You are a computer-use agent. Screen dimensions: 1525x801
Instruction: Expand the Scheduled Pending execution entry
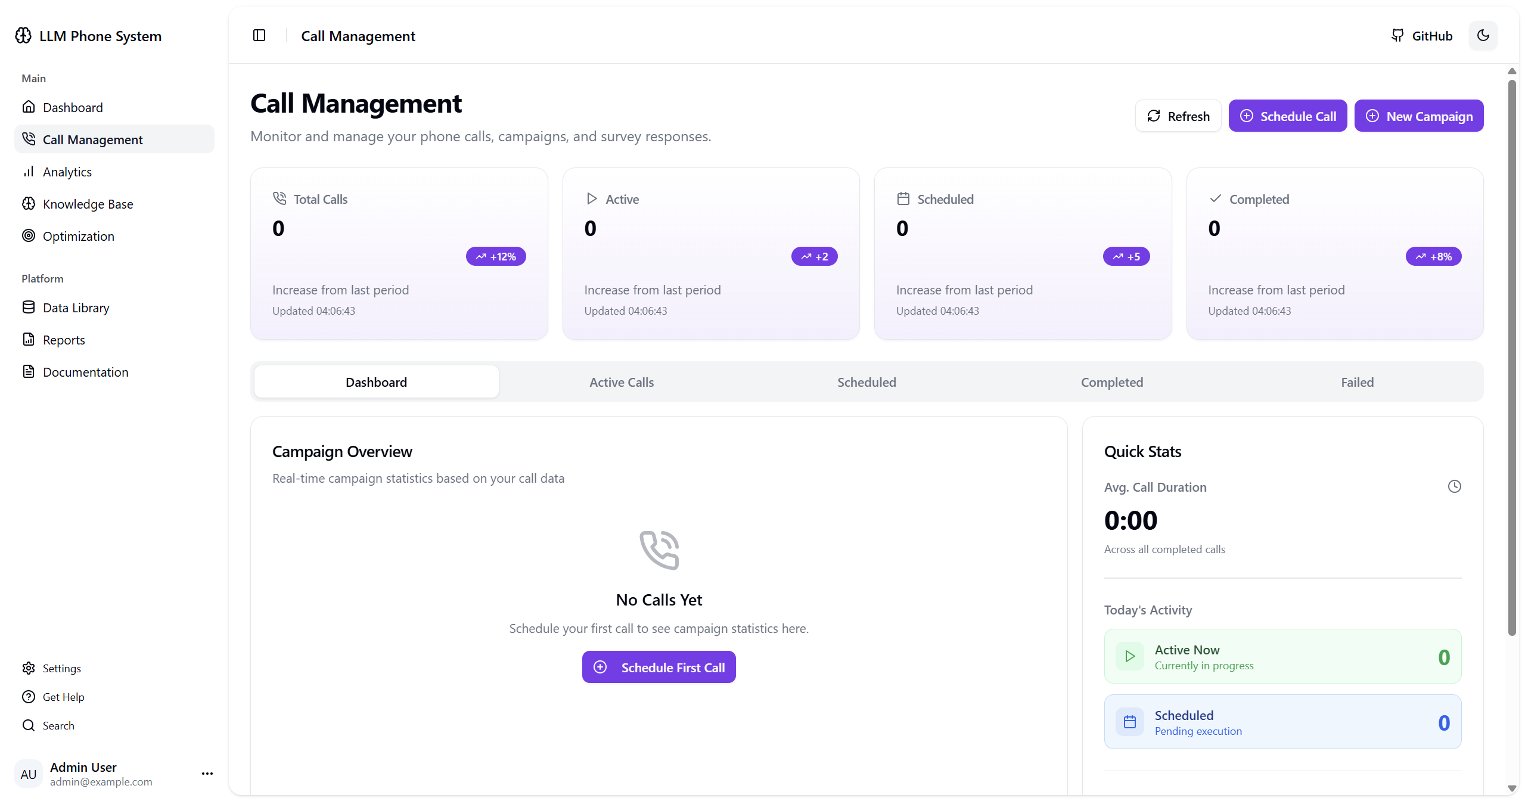click(1281, 721)
